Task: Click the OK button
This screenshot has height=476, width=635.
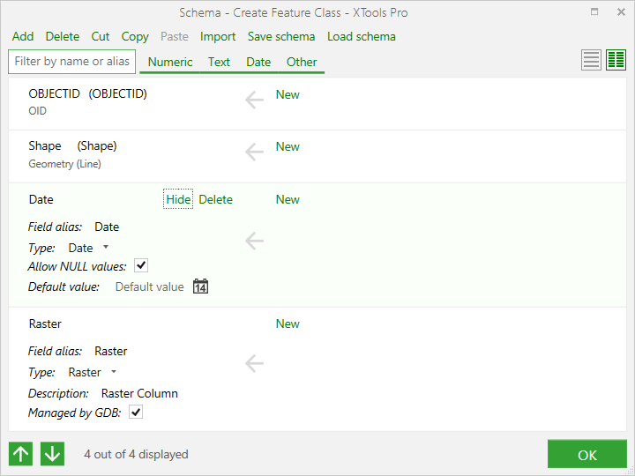Action: [586, 454]
